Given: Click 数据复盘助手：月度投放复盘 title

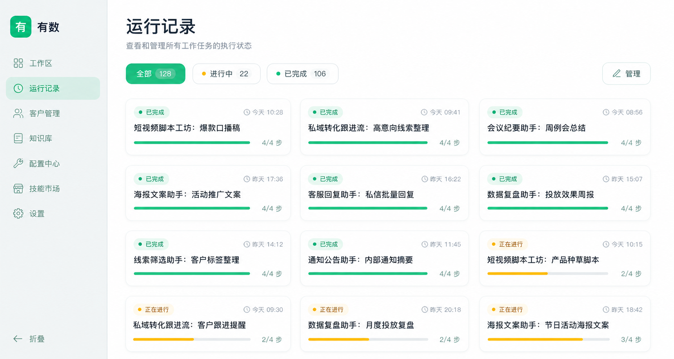Looking at the screenshot, I should [361, 325].
